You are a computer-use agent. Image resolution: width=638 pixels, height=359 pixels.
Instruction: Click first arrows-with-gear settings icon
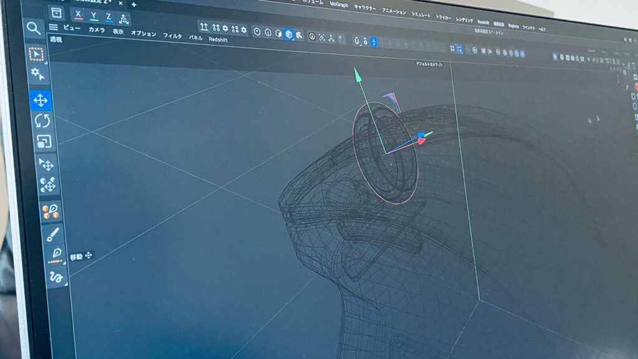(221, 29)
